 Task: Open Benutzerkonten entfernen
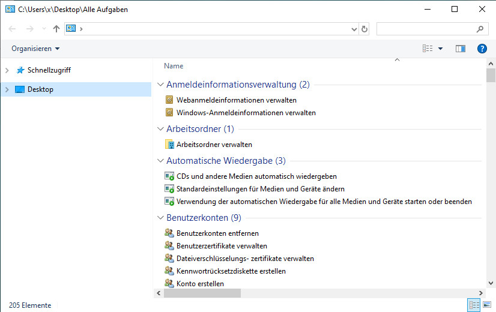pos(217,233)
